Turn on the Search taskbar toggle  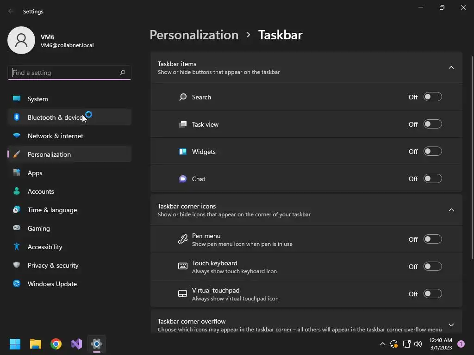click(433, 97)
